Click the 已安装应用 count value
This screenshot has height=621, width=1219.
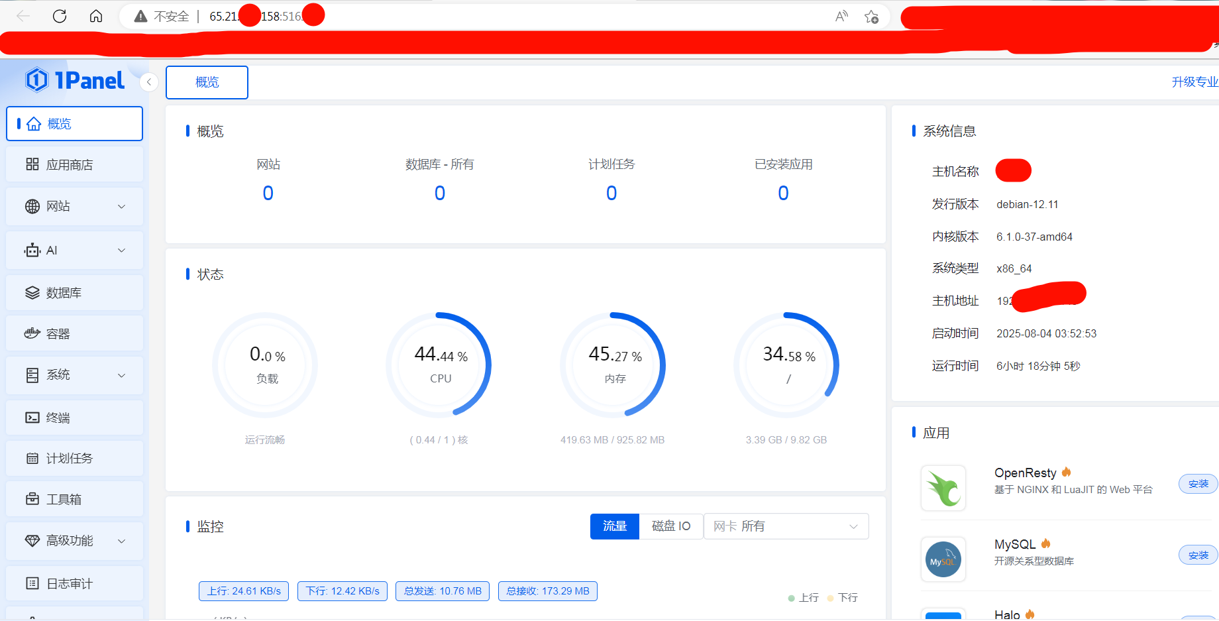[x=783, y=193]
